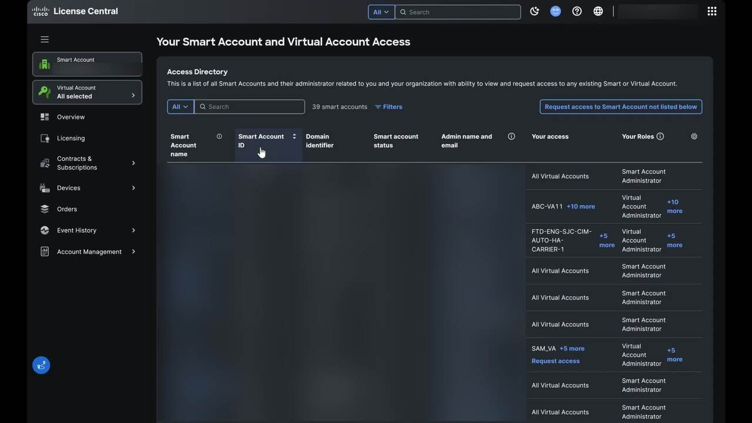Viewport: 752px width, 423px height.
Task: Open the apps grid launcher
Action: [711, 11]
